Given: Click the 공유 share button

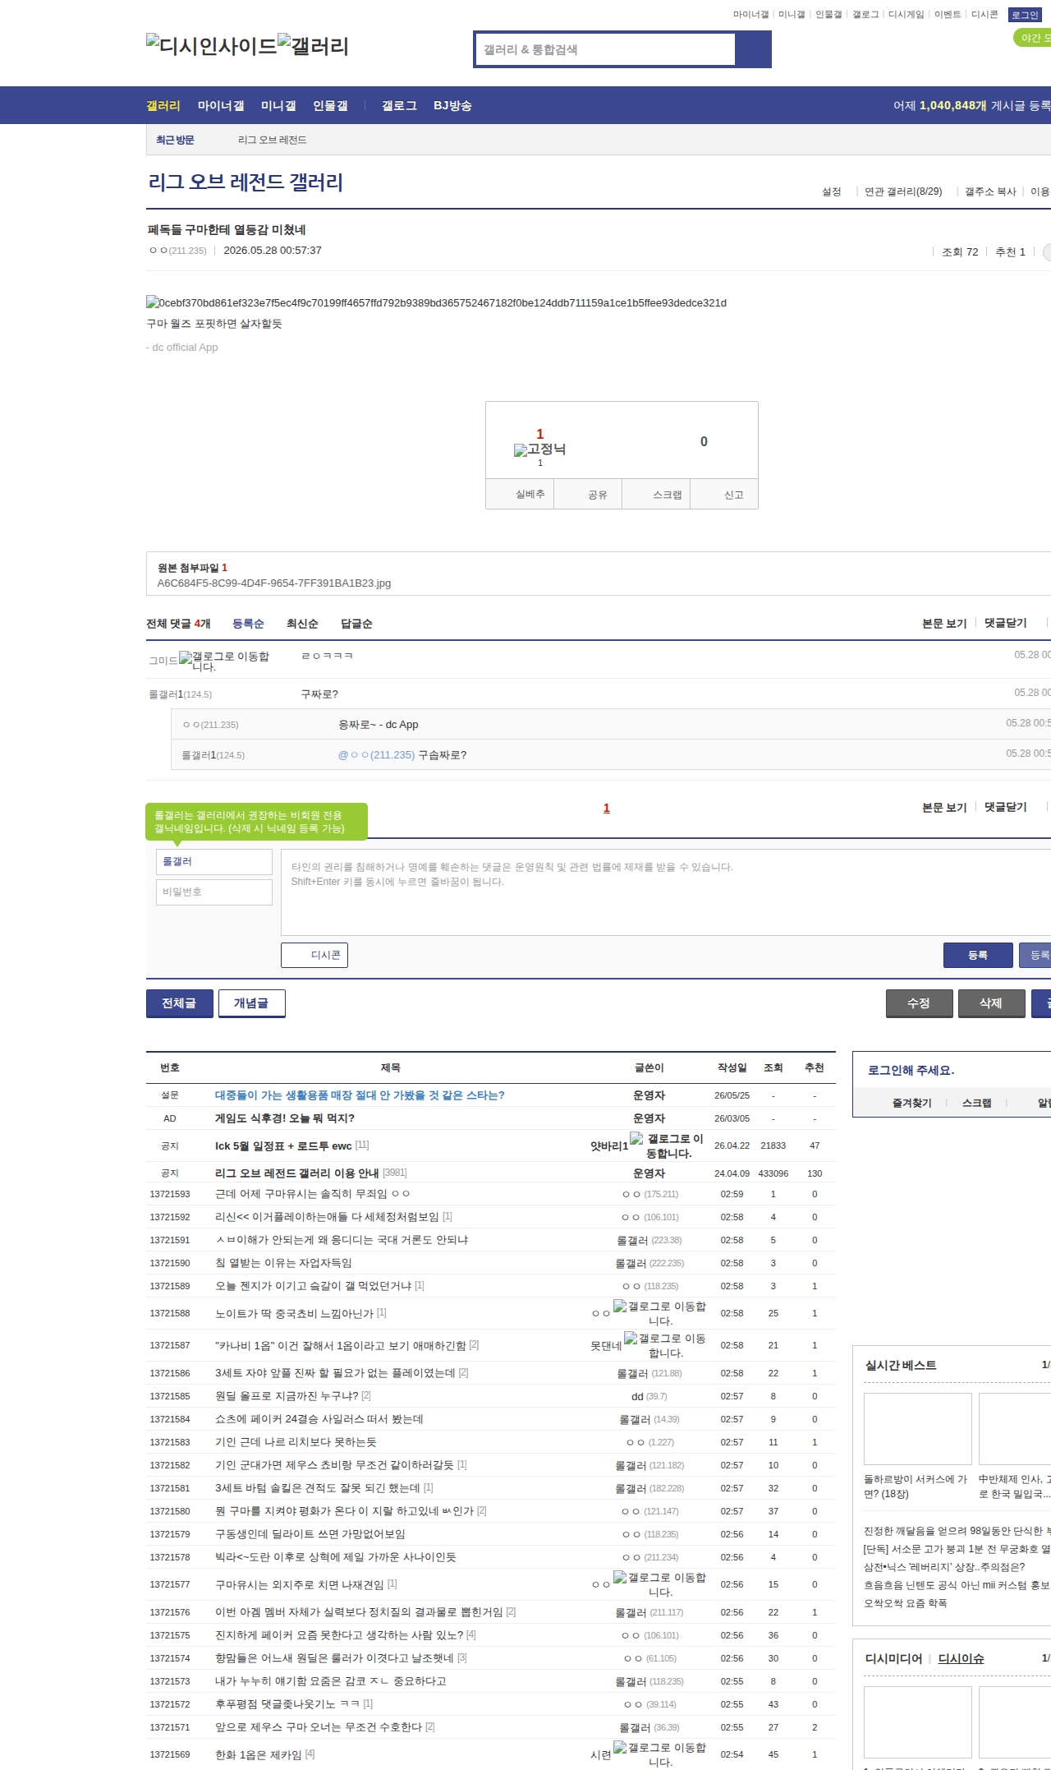Looking at the screenshot, I should pyautogui.click(x=588, y=494).
